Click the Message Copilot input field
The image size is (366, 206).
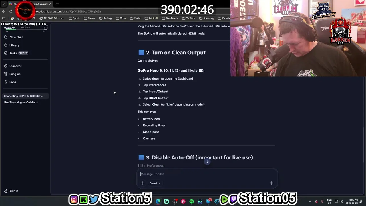pyautogui.click(x=207, y=174)
